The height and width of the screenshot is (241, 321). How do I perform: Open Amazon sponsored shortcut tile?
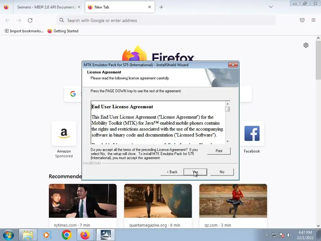[64, 133]
